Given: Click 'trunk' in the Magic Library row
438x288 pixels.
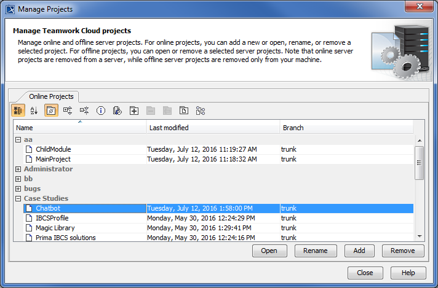Looking at the screenshot, I should click(x=289, y=228).
